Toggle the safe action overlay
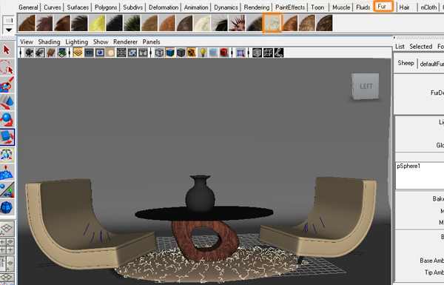The image size is (444, 285). [132, 53]
